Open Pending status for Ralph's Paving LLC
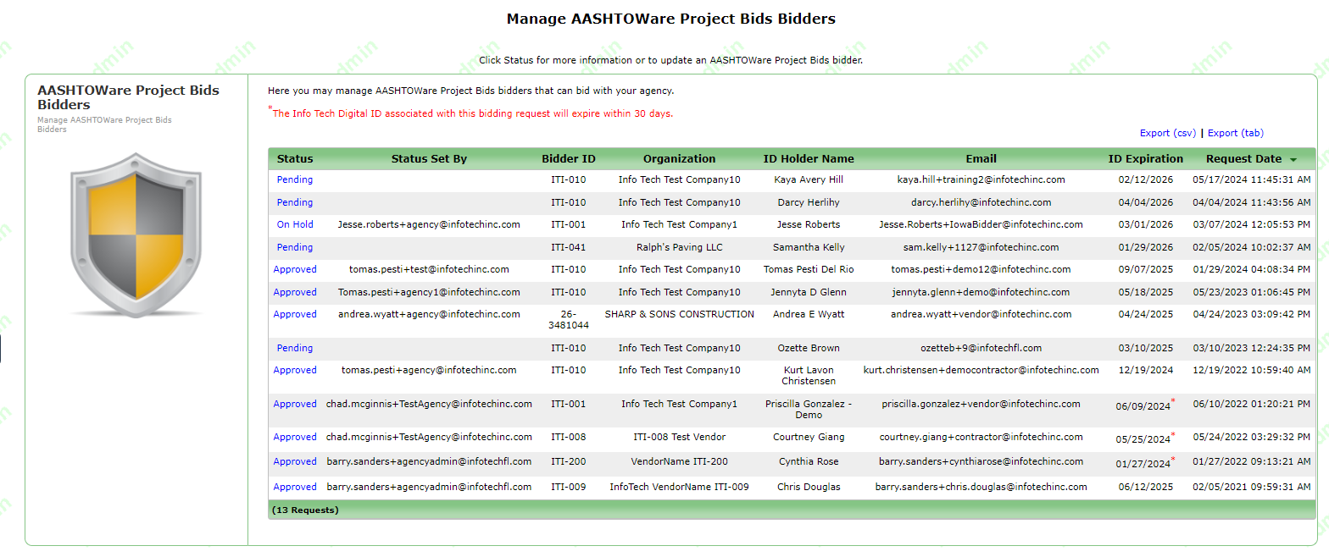 (x=295, y=247)
